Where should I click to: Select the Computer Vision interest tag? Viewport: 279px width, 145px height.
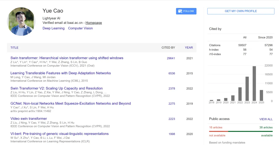click(x=80, y=28)
